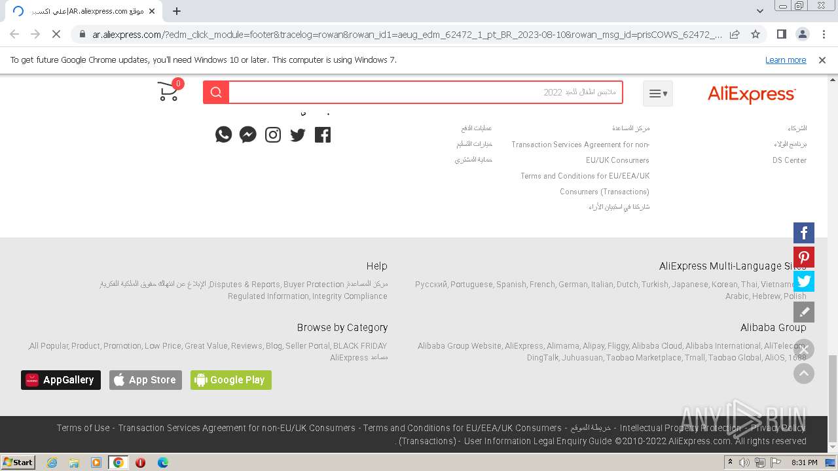This screenshot has width=838, height=471.
Task: Share via blue Facebook sidebar button
Action: point(804,233)
